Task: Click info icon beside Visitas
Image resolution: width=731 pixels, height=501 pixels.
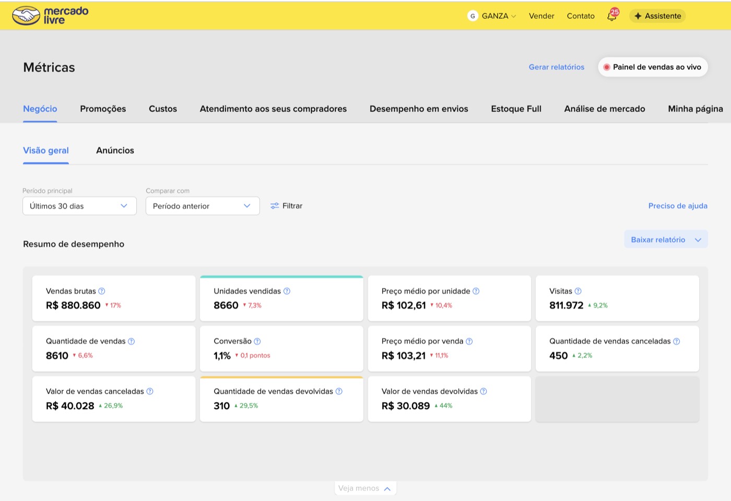Action: 578,291
